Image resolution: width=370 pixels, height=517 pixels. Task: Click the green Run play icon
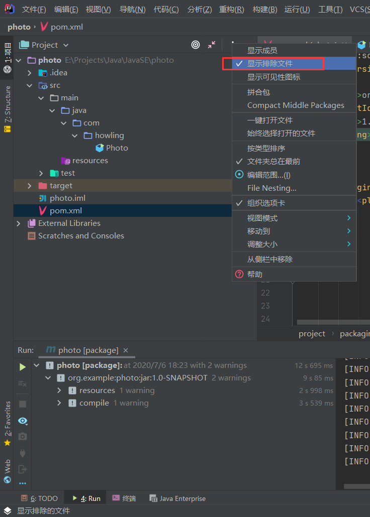coord(23,367)
